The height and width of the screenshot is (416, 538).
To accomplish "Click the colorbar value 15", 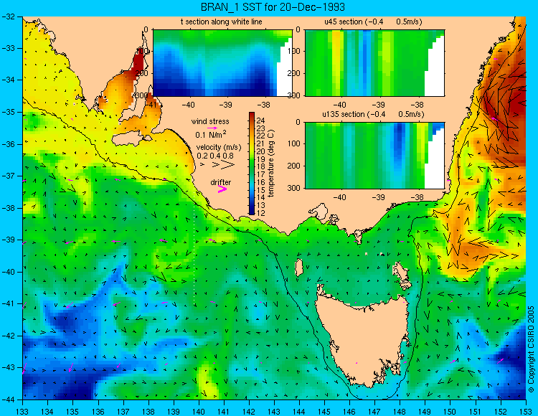I will (260, 189).
